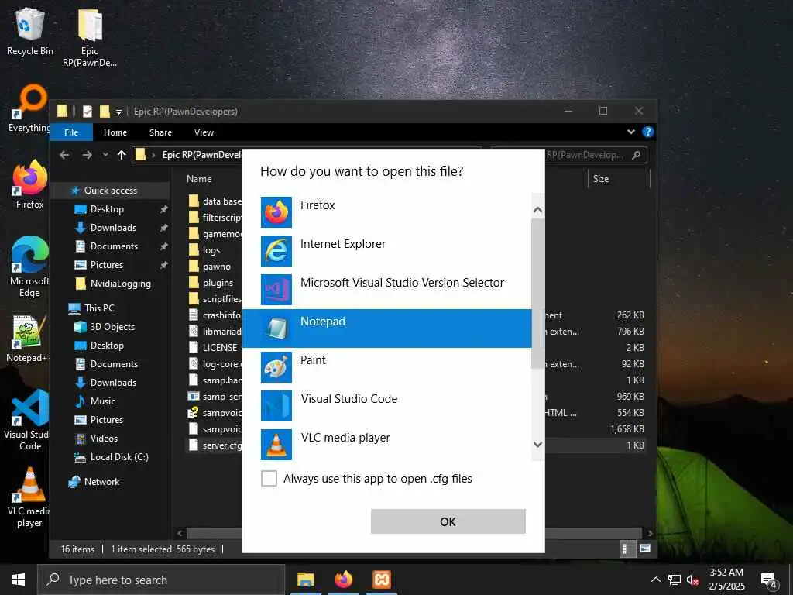The height and width of the screenshot is (595, 793).
Task: Open pinned Desktop under Quick access
Action: coord(107,209)
